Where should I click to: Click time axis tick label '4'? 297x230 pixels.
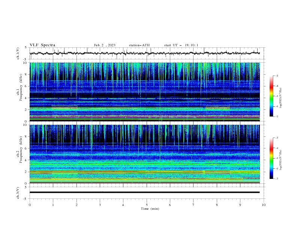point(123,205)
